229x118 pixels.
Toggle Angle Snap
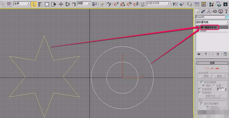pyautogui.click(x=123, y=4)
